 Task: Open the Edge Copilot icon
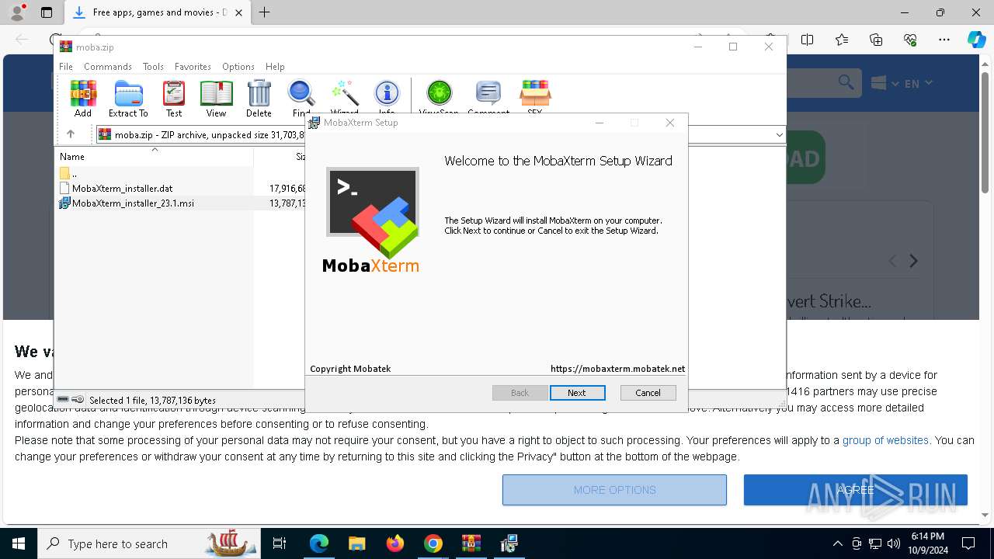976,40
